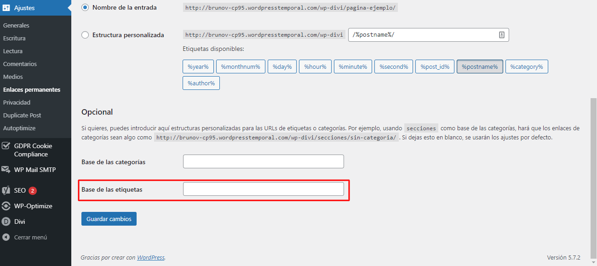Open Privacidad settings page
Image resolution: width=597 pixels, height=266 pixels.
(x=17, y=102)
